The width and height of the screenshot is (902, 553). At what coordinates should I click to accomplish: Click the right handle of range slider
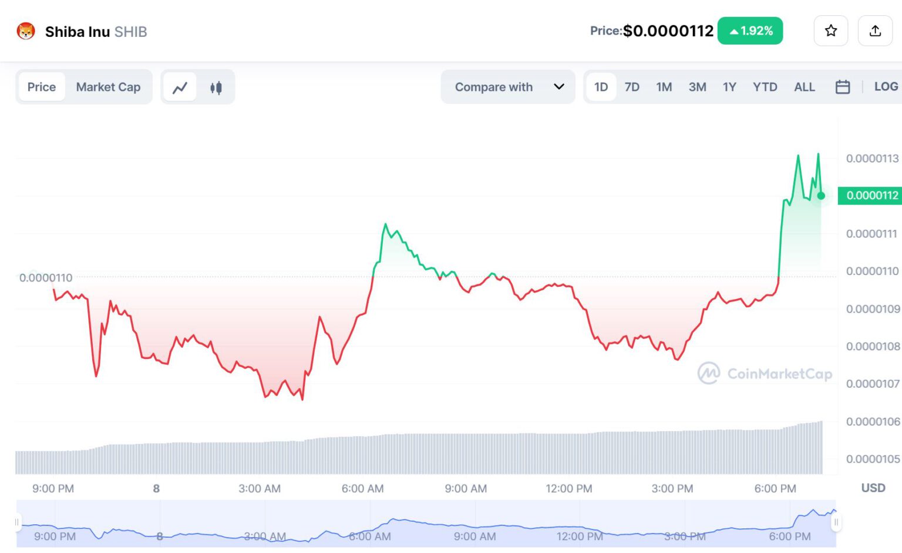tap(836, 522)
